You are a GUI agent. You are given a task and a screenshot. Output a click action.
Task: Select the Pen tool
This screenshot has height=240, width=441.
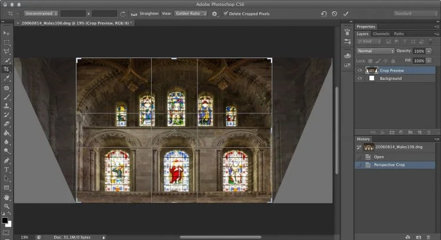[6, 161]
